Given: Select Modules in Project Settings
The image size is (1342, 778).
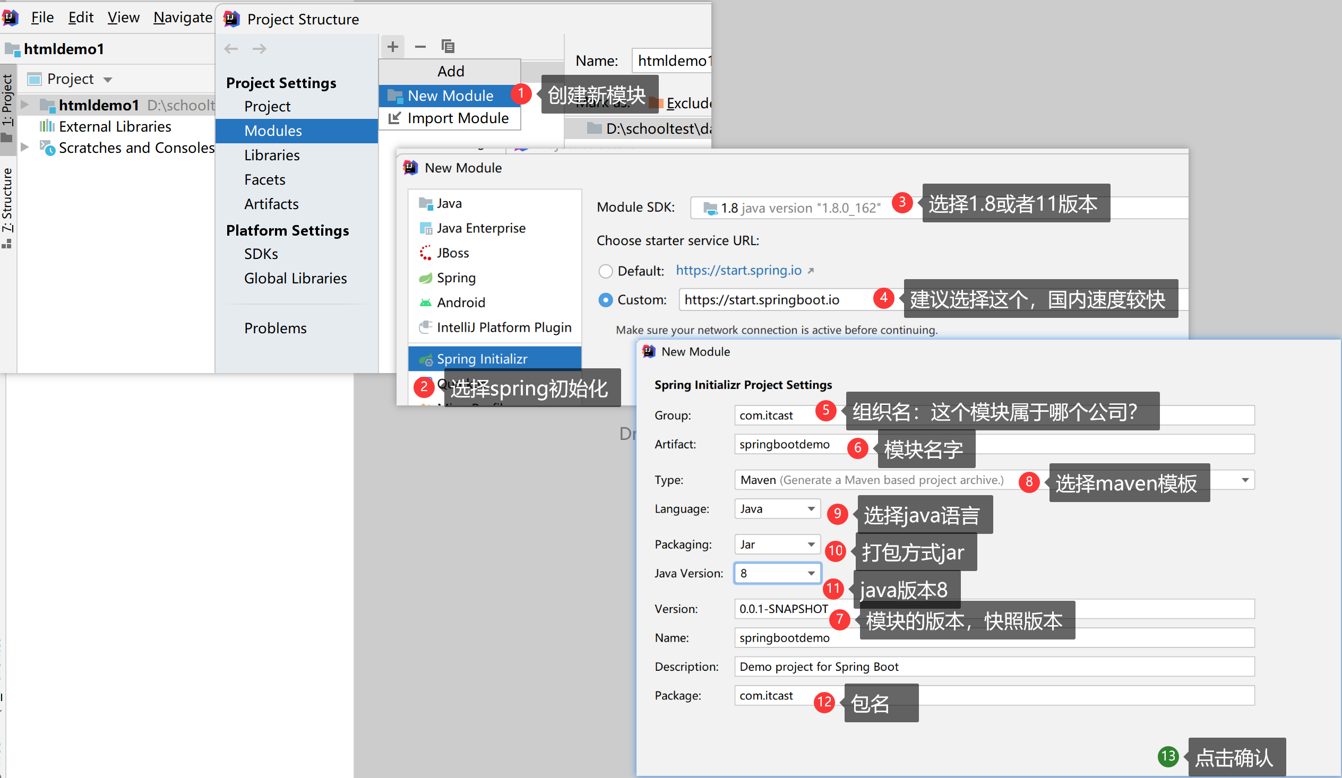Looking at the screenshot, I should (297, 131).
